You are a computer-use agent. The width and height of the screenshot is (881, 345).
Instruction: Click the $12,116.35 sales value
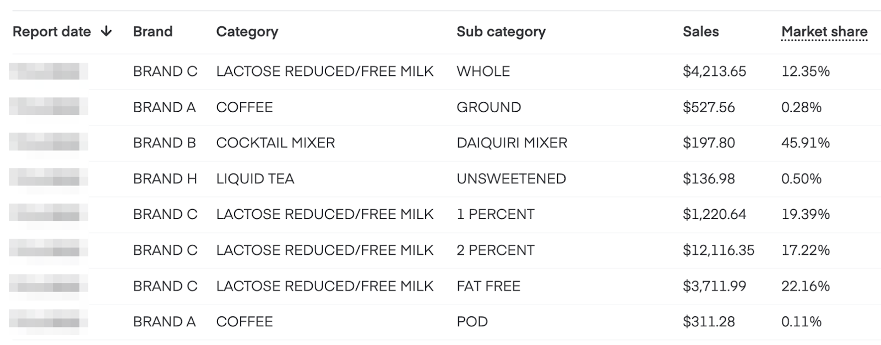(719, 250)
